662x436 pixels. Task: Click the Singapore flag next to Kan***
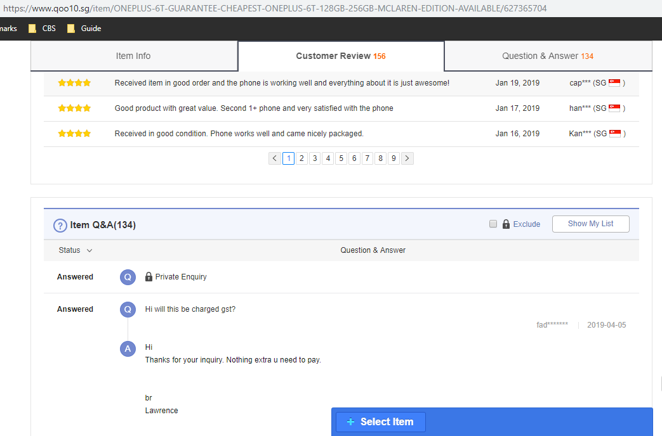[x=615, y=133]
